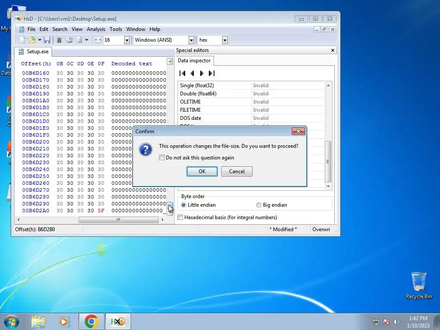Open the Windows (ANSI) charset dropdown
The height and width of the screenshot is (330, 440).
coord(191,40)
